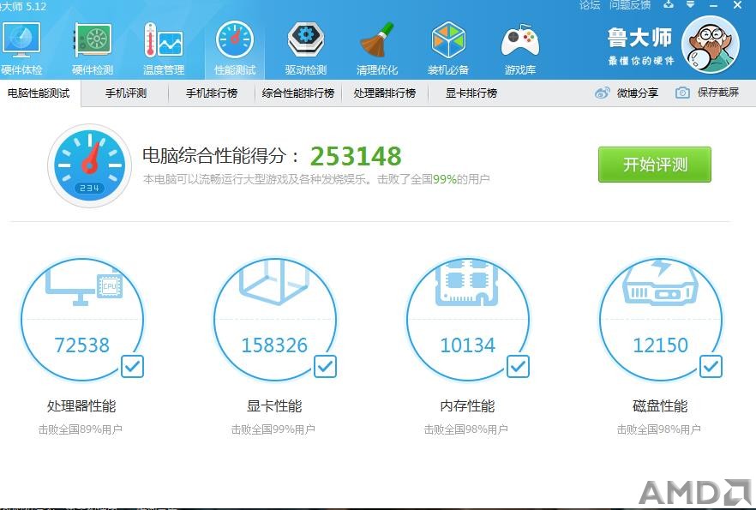This screenshot has width=756, height=510.
Task: Switch to the 电脑性能测试 tab
Action: click(39, 93)
